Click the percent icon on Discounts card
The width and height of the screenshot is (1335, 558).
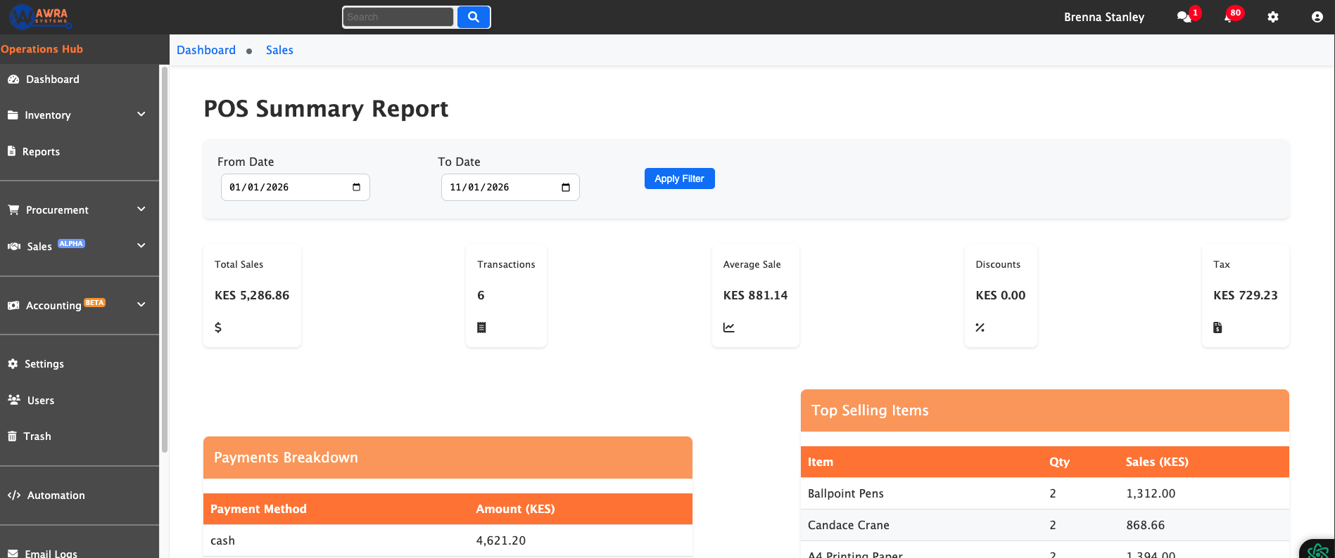coord(980,327)
